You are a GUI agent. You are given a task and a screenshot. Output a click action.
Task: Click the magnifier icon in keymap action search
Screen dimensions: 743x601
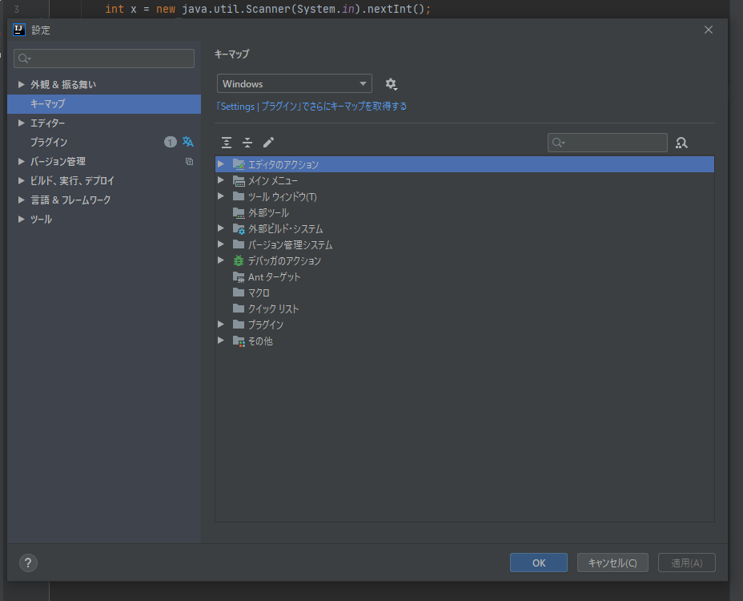tap(558, 143)
